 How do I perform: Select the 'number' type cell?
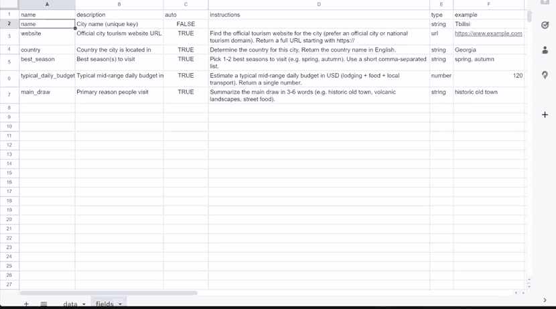pos(441,78)
